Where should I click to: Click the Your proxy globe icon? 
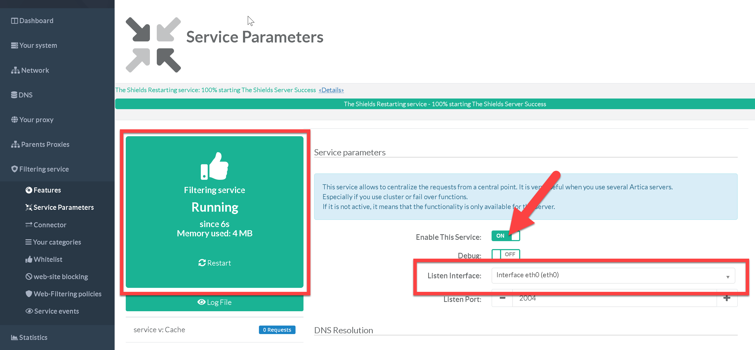point(14,119)
